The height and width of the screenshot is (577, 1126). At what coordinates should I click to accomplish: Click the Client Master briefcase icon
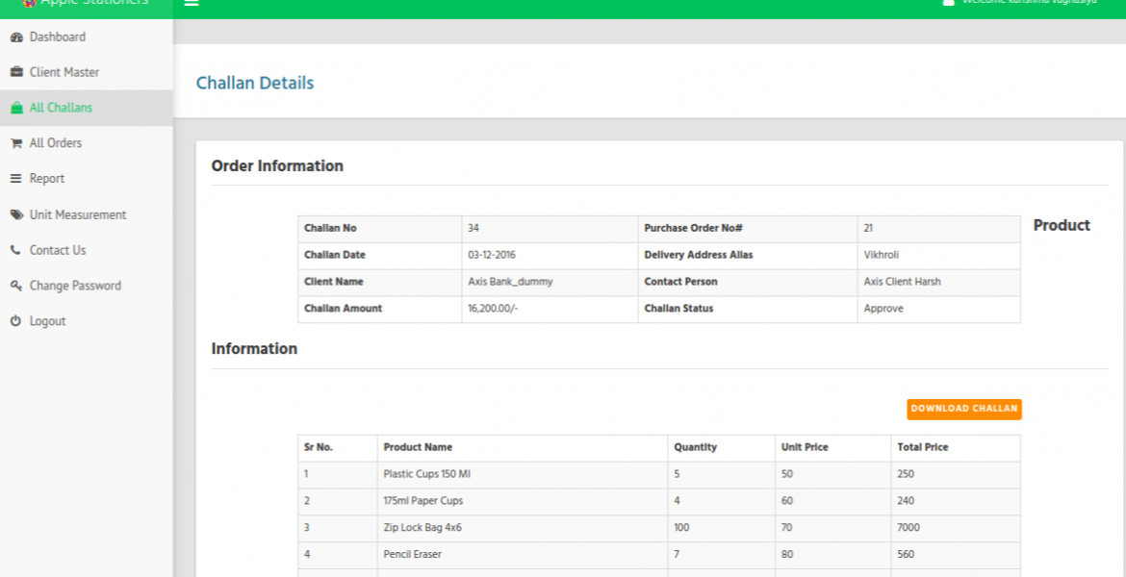pos(15,73)
